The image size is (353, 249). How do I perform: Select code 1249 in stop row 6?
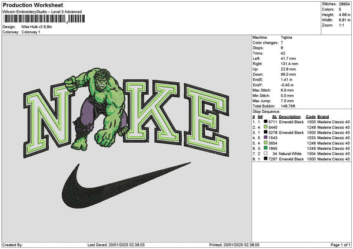[x=311, y=149]
